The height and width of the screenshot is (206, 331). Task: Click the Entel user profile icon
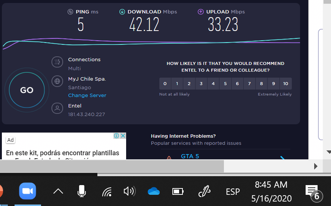click(x=57, y=108)
